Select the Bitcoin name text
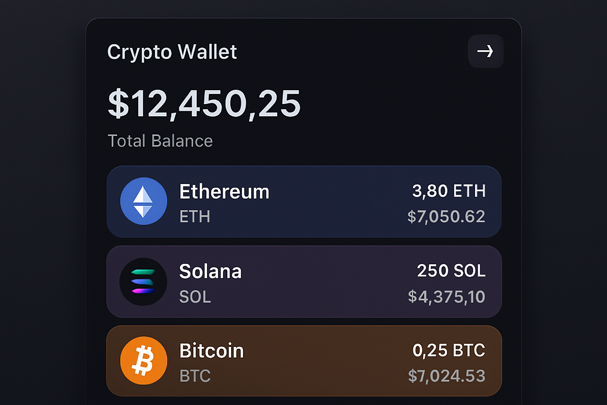The width and height of the screenshot is (607, 405). 211,351
